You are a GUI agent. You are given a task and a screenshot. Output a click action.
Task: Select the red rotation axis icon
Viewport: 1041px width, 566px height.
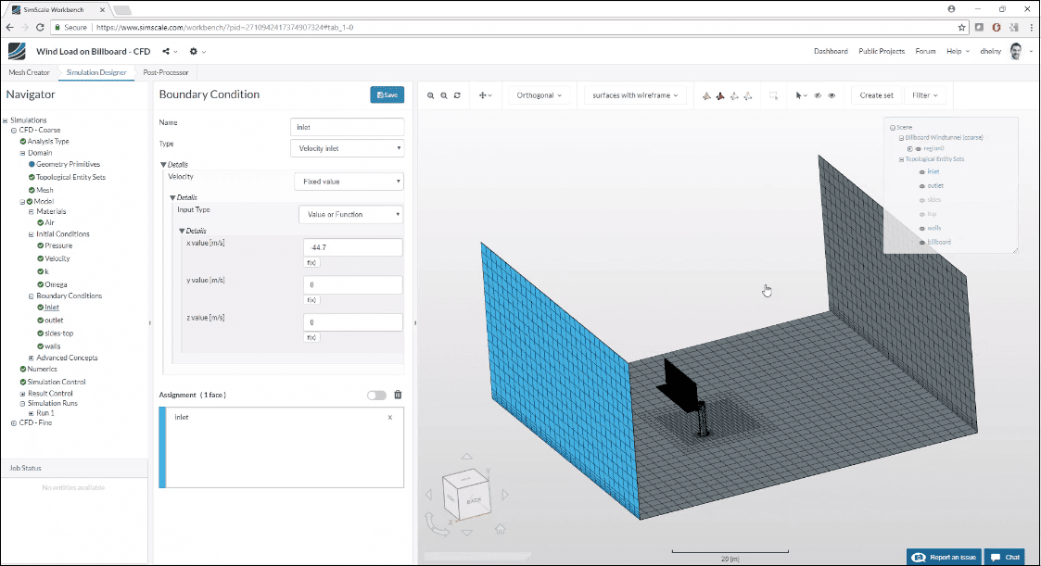point(720,94)
